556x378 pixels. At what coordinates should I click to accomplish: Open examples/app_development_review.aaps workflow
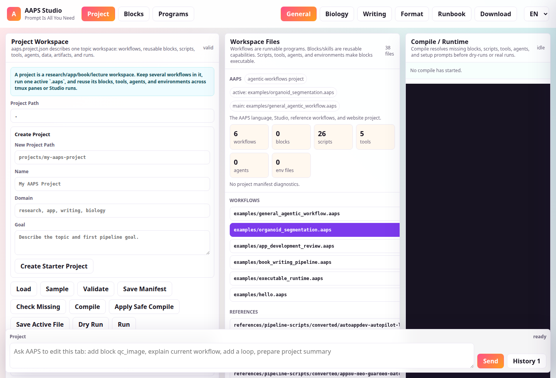coord(315,246)
